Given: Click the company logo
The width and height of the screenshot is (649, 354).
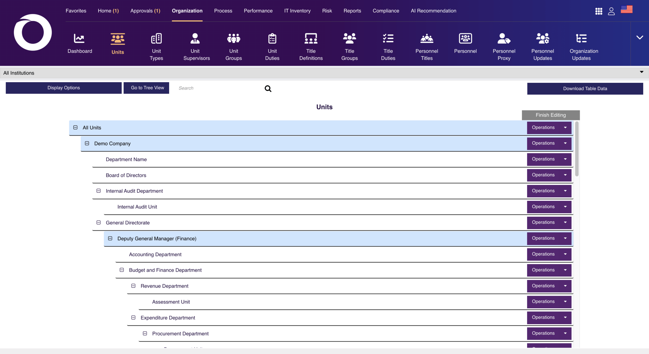Looking at the screenshot, I should click(x=33, y=32).
